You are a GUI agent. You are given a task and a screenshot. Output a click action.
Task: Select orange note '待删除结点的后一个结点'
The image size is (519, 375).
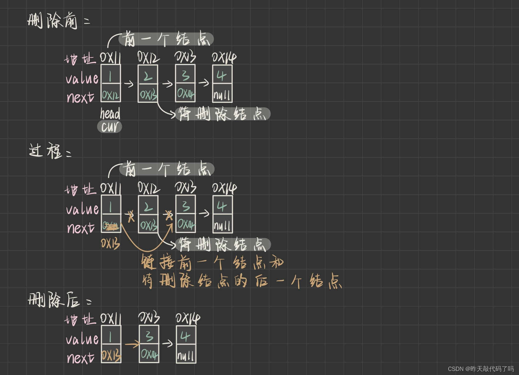pyautogui.click(x=242, y=281)
